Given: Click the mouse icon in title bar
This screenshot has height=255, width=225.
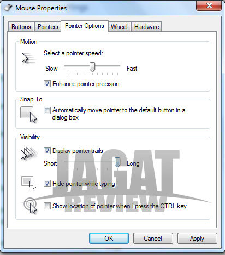Looking at the screenshot, I should coord(8,8).
